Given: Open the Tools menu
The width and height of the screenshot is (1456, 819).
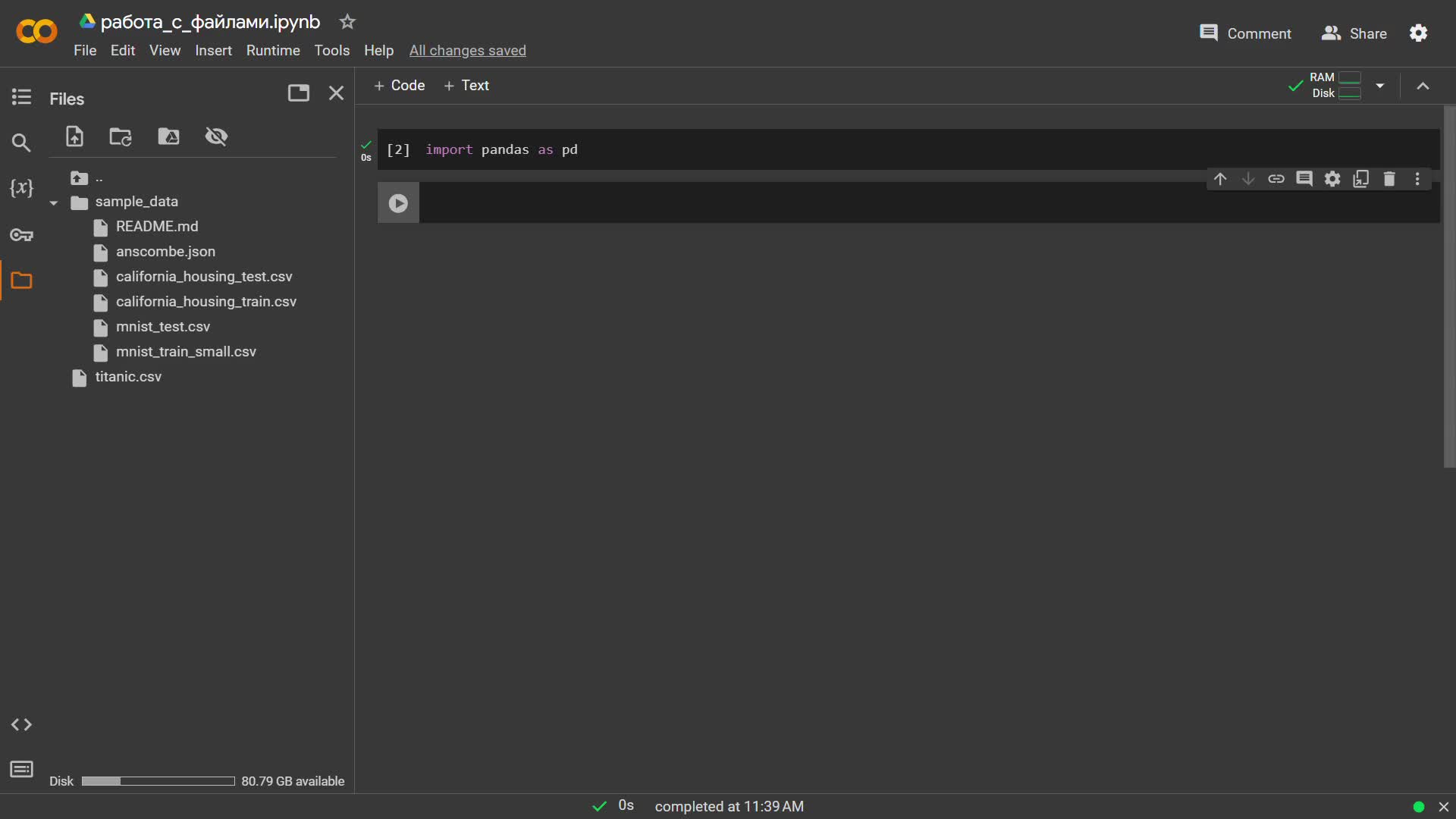Looking at the screenshot, I should (x=332, y=50).
